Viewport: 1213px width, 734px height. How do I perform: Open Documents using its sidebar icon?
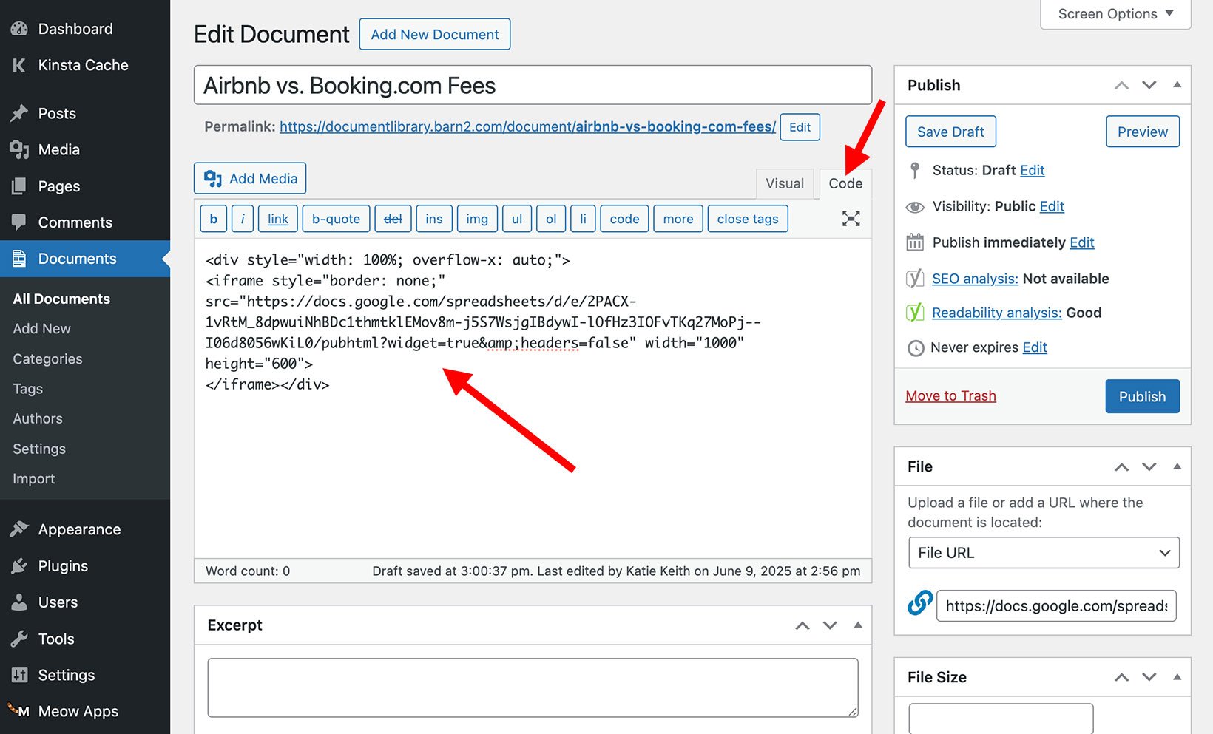(18, 258)
